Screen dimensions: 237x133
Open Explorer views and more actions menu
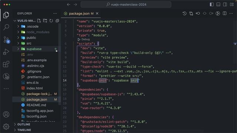click(x=55, y=13)
